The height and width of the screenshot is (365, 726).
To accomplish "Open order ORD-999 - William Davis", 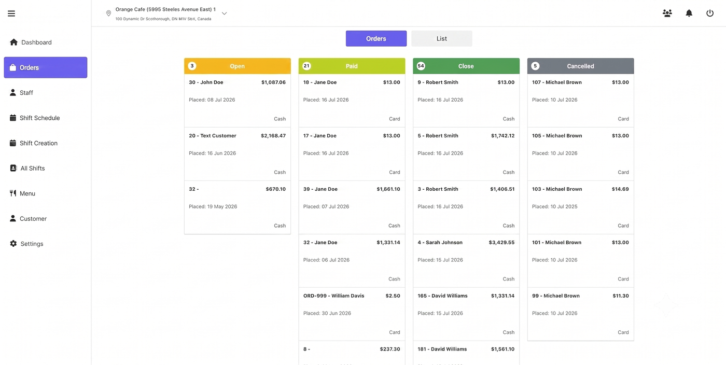I will click(x=352, y=314).
